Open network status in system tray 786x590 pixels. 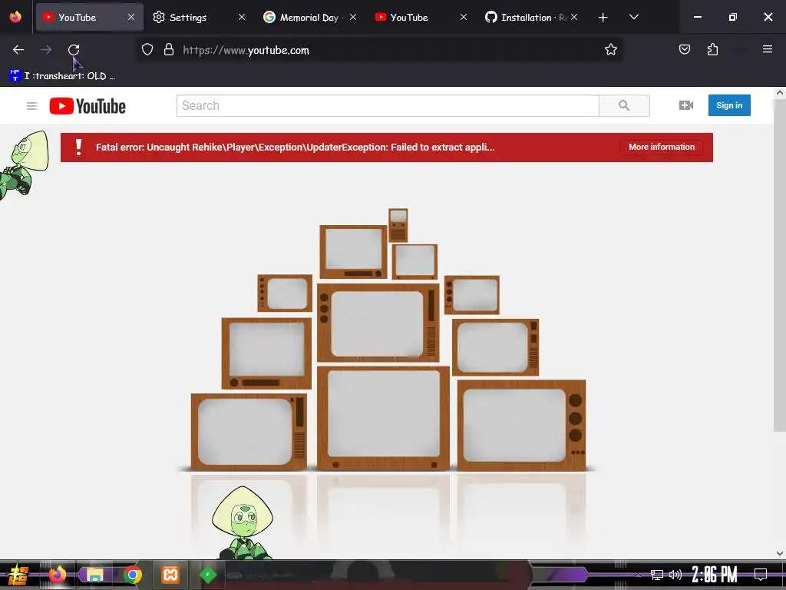(x=657, y=575)
